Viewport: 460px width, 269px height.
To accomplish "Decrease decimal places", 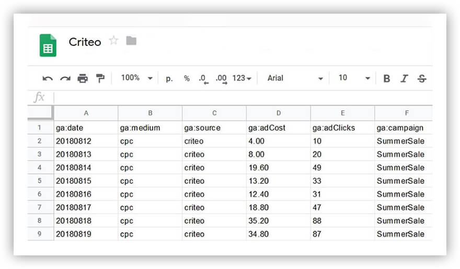I will point(203,79).
